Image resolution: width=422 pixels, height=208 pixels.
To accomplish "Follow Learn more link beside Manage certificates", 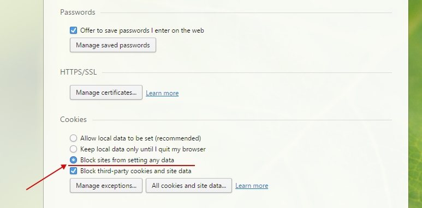I will pyautogui.click(x=162, y=93).
